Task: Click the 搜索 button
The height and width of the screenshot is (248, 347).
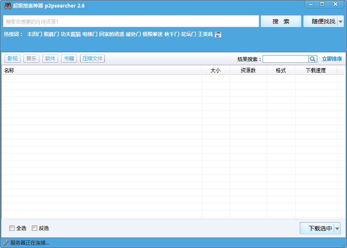Action: pyautogui.click(x=281, y=21)
